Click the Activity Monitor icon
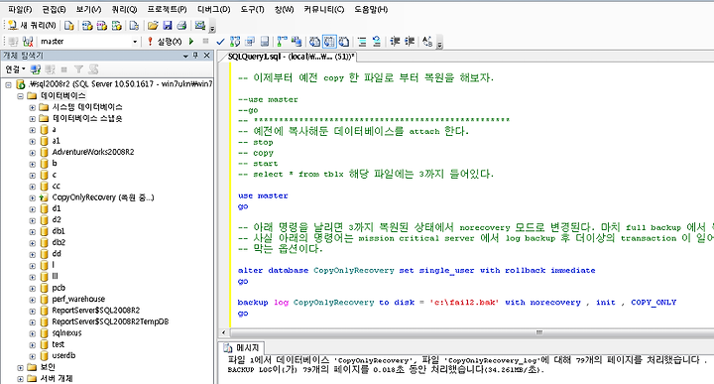714x384 pixels. coord(200,26)
